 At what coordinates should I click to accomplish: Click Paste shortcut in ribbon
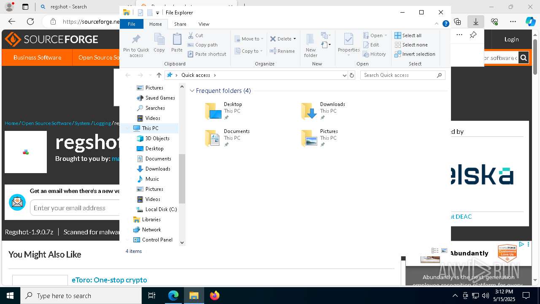[207, 54]
